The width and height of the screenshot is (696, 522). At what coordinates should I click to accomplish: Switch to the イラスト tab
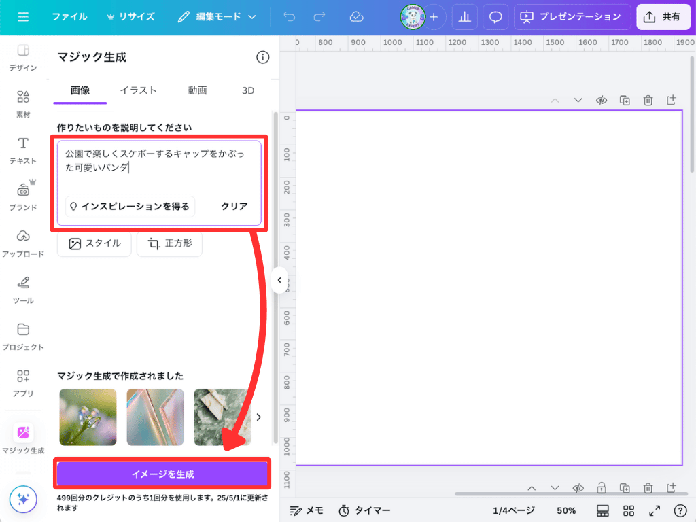[138, 89]
